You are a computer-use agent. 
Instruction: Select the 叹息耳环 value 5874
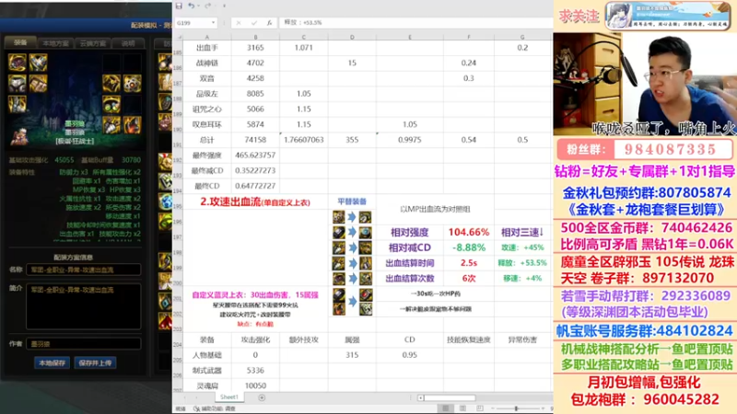(x=255, y=125)
